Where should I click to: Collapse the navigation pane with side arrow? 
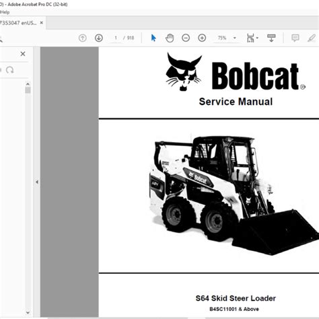pyautogui.click(x=37, y=182)
